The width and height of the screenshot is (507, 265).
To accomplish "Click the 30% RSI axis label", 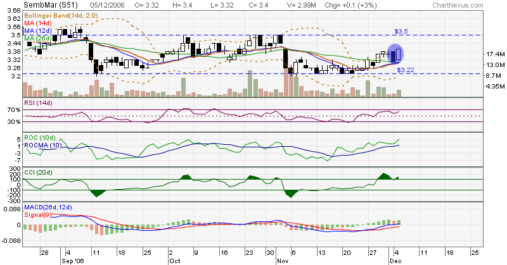I will (14, 121).
